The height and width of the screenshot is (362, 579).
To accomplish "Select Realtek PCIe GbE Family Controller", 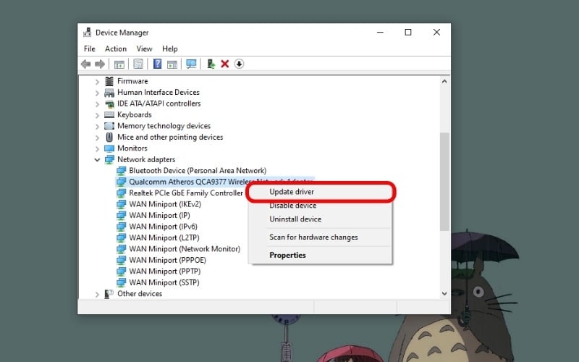I will 185,193.
